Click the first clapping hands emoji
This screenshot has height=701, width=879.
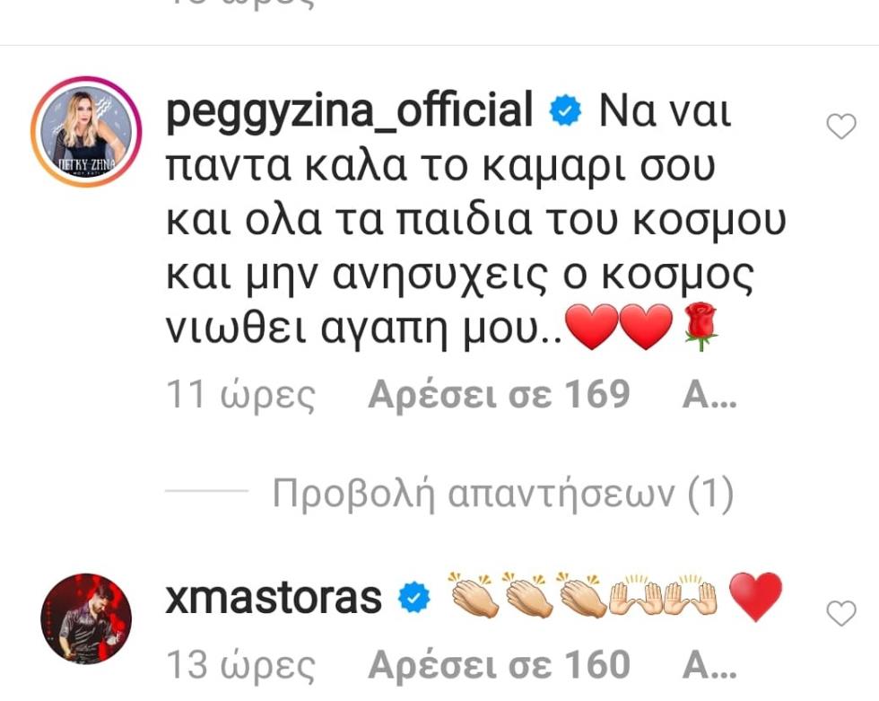pos(474,595)
